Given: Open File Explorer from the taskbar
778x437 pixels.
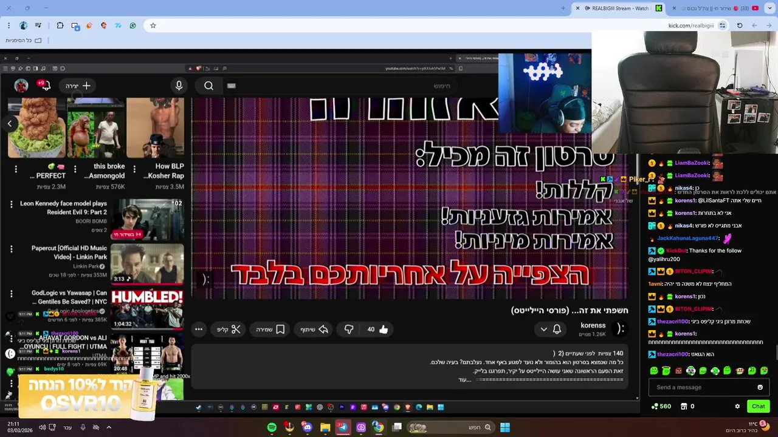Looking at the screenshot, I should pos(325,427).
